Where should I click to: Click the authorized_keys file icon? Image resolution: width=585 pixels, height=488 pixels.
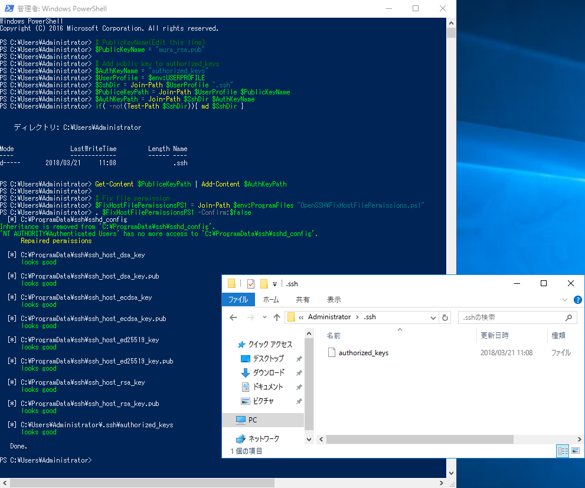coord(331,352)
